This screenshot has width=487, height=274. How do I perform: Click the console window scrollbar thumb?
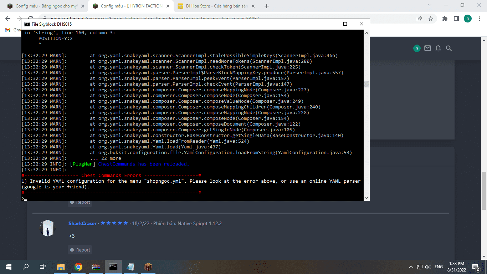coord(366,84)
